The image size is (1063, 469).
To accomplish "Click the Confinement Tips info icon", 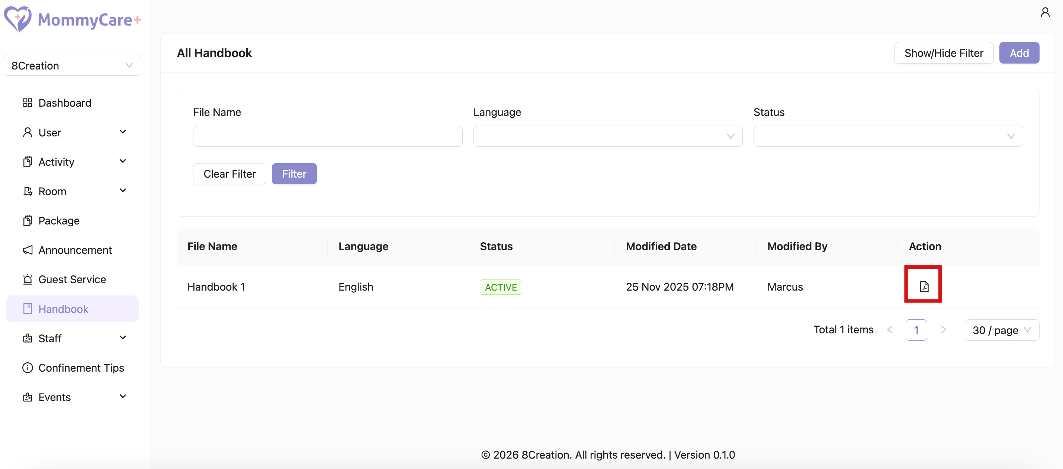I will point(28,368).
